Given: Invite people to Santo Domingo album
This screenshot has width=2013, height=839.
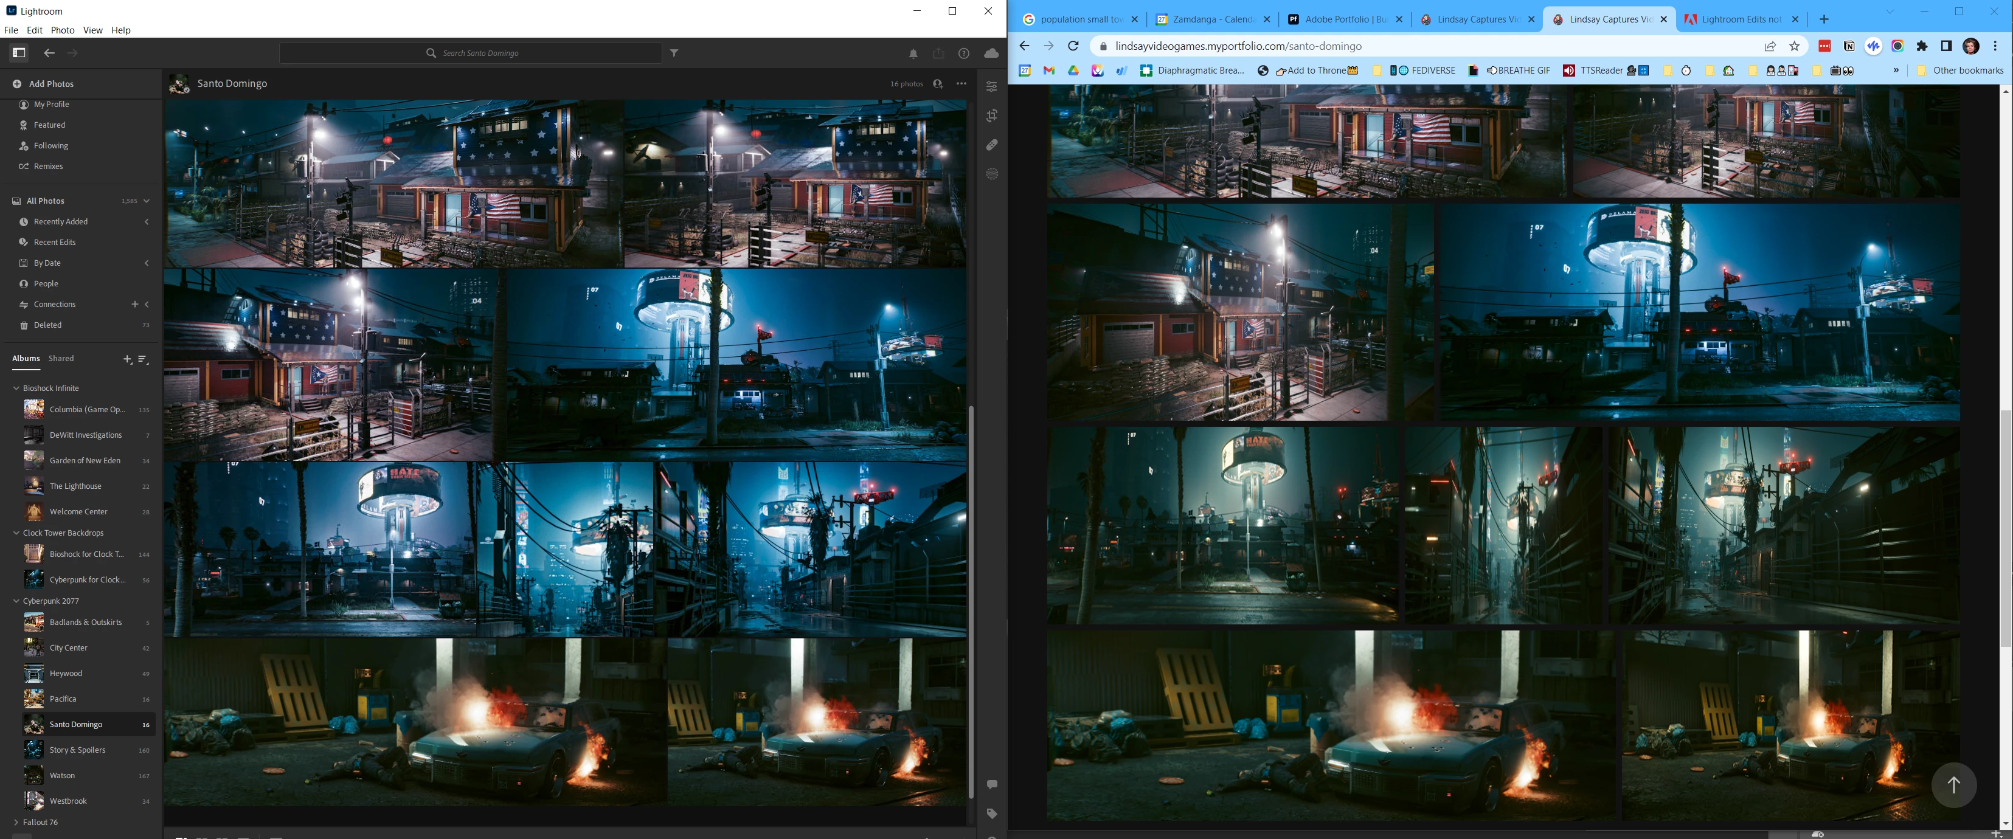Looking at the screenshot, I should [938, 83].
